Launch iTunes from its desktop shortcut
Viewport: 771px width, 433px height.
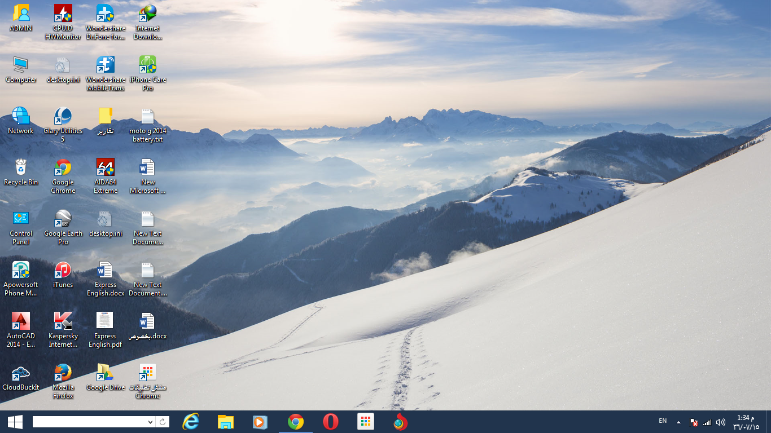[x=62, y=269]
